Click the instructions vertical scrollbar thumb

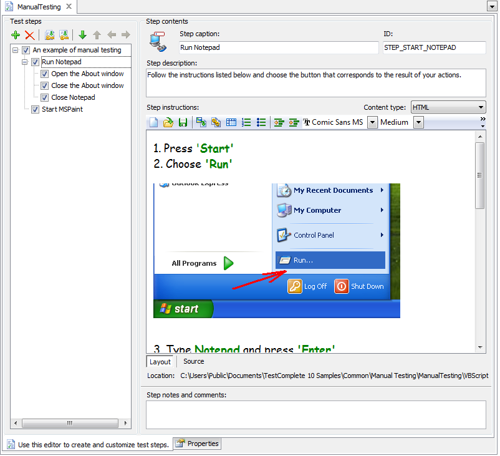(479, 175)
